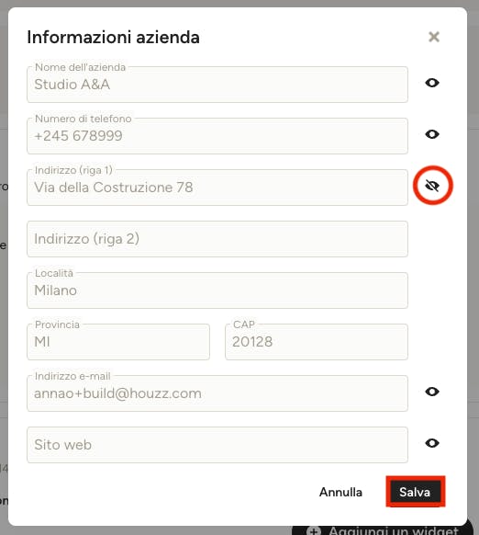This screenshot has width=479, height=535.
Task: Click into the Numero di telefono field
Action: pyautogui.click(x=217, y=136)
